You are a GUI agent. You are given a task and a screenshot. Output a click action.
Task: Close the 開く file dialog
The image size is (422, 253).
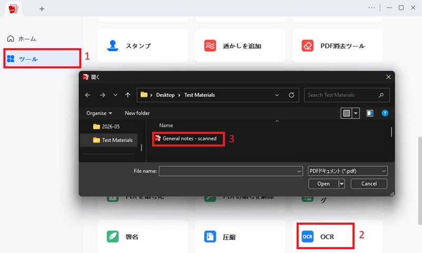(x=388, y=77)
